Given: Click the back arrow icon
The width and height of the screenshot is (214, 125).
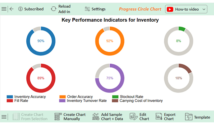Looking at the screenshot, I should click(x=12, y=9).
